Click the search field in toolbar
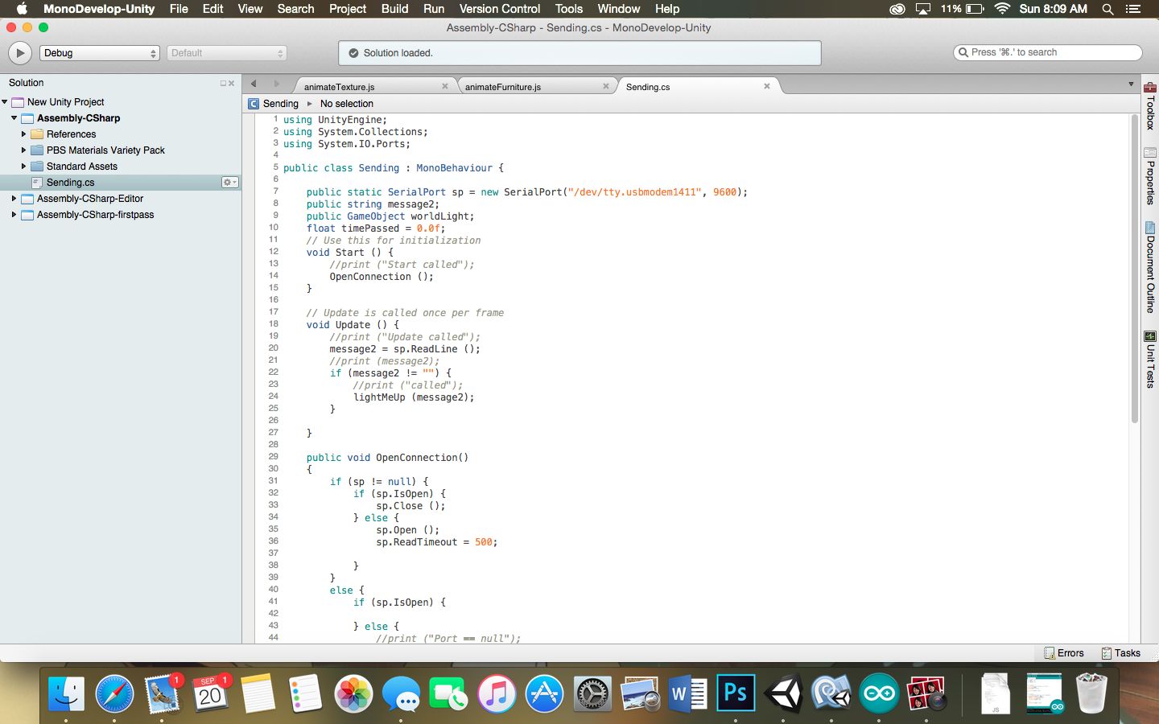Viewport: 1159px width, 724px height. coord(1047,52)
